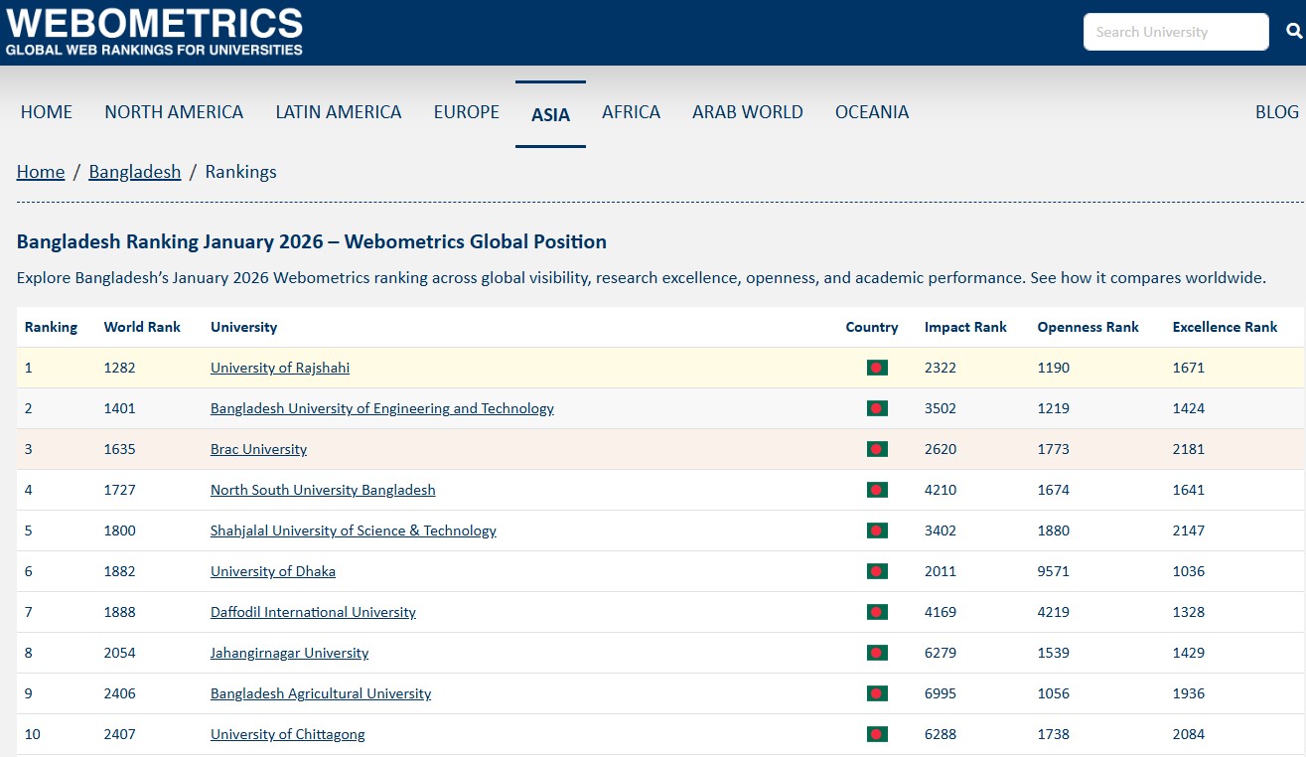Select the Asia tab

550,114
